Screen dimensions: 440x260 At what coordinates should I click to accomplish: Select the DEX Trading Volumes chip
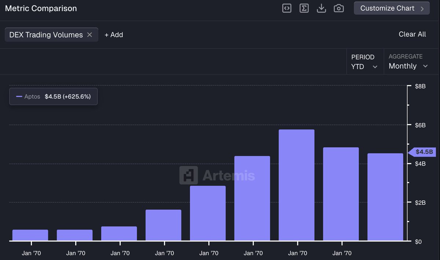[x=51, y=35]
